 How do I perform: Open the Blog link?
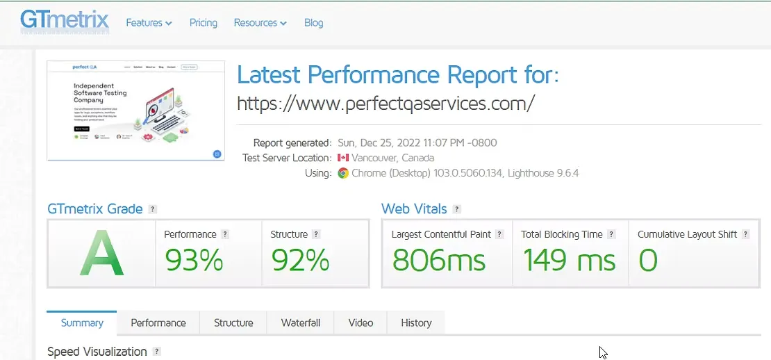coord(314,23)
